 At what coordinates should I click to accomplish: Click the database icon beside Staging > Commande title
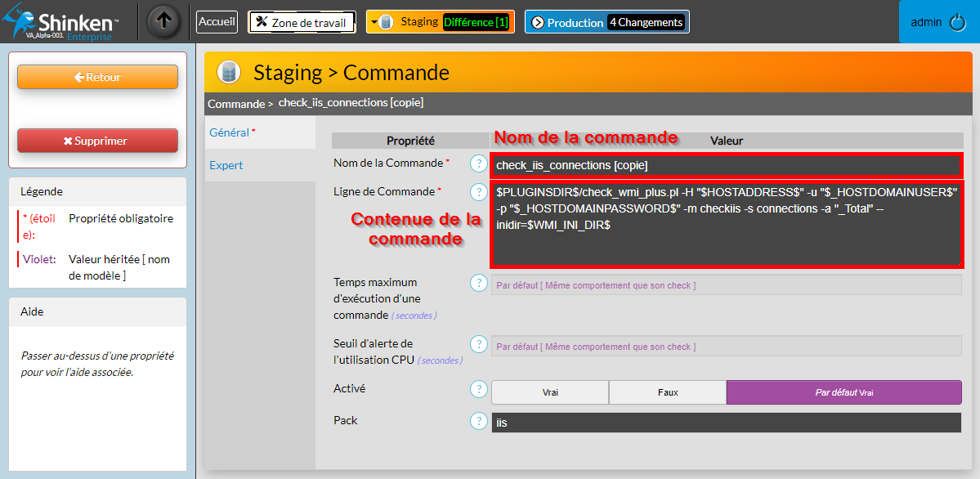pos(230,73)
